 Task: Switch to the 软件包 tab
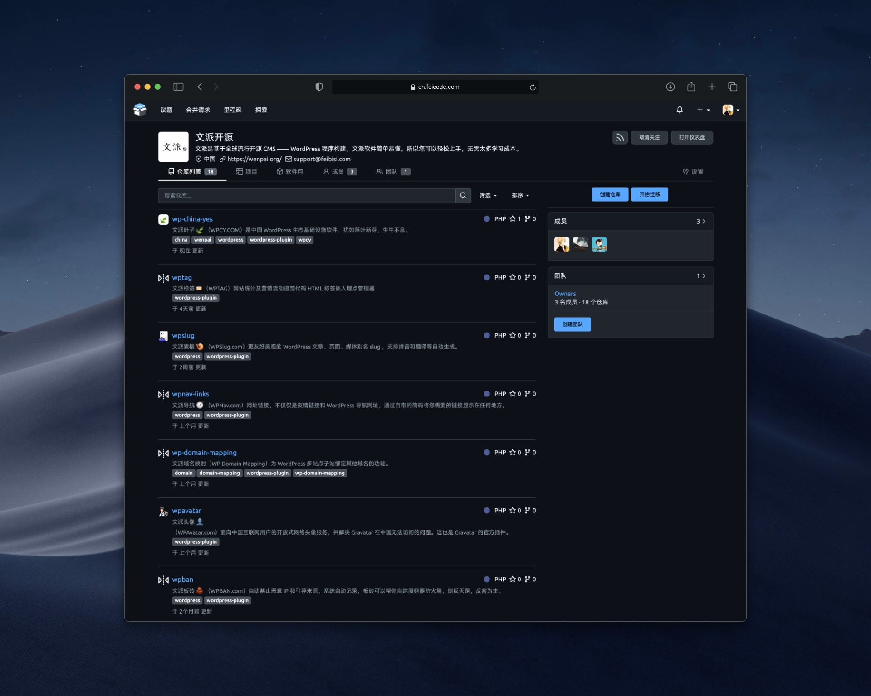(290, 172)
